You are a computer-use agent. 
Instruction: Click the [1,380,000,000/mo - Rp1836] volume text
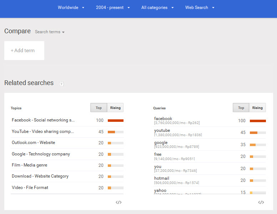(x=178, y=135)
